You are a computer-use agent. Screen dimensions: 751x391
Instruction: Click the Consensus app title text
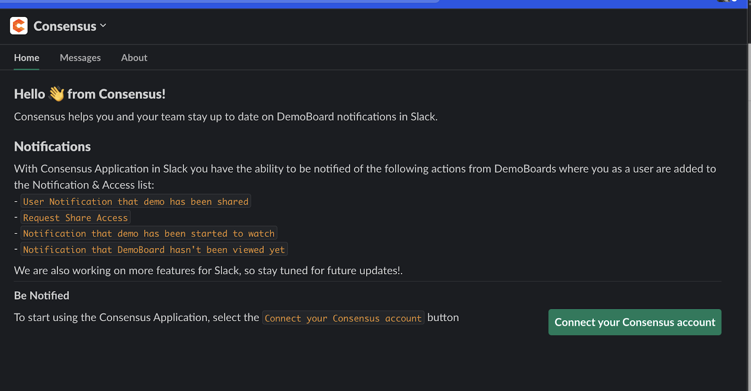tap(65, 26)
